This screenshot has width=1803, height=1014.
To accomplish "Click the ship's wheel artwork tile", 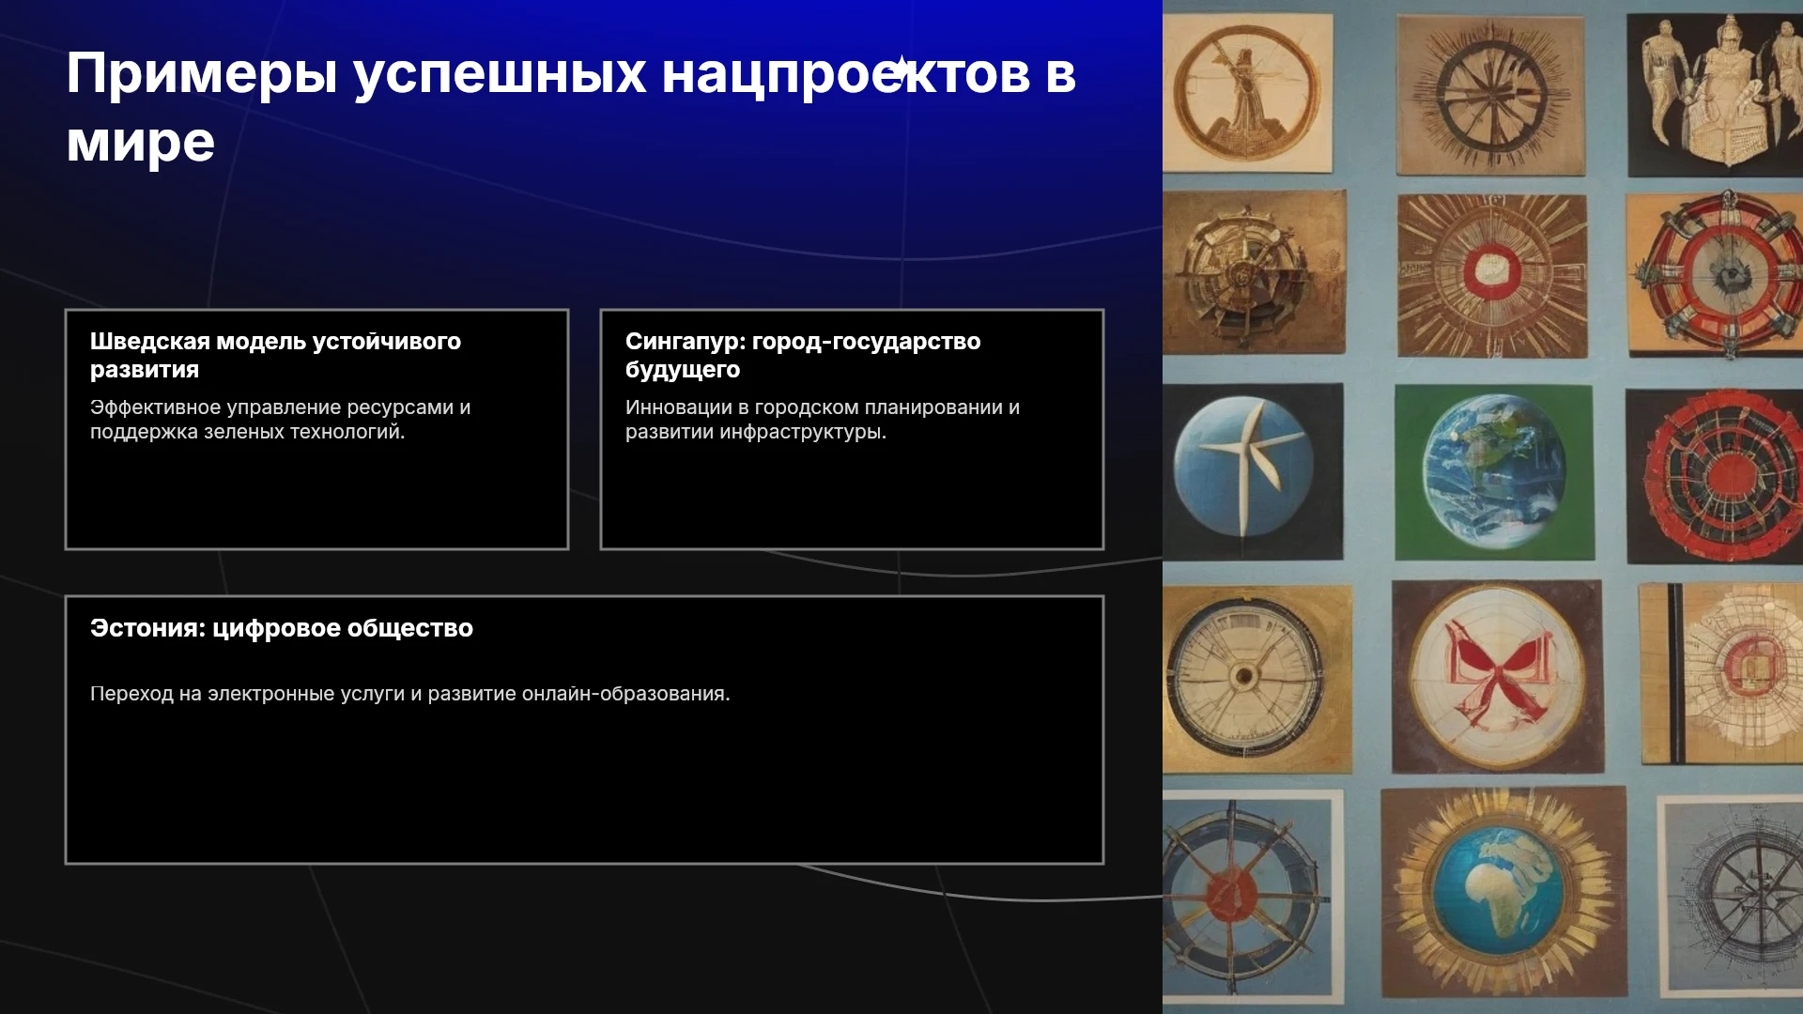I will point(1255,272).
